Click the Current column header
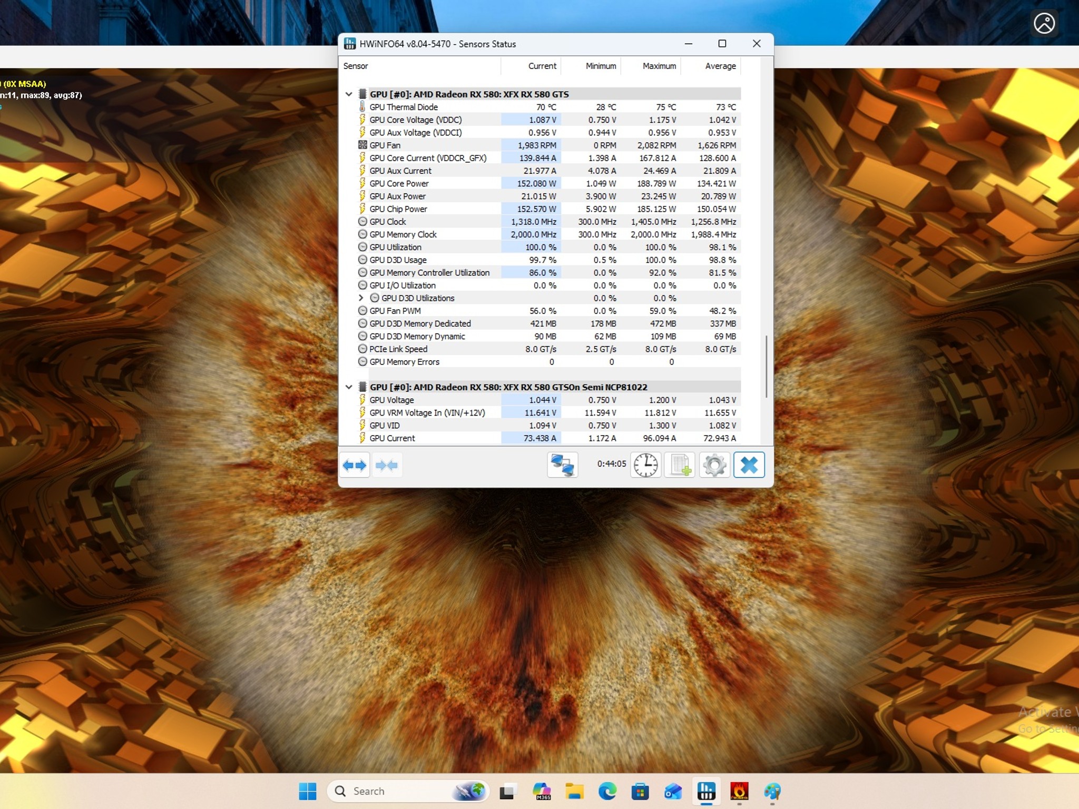 coord(531,66)
